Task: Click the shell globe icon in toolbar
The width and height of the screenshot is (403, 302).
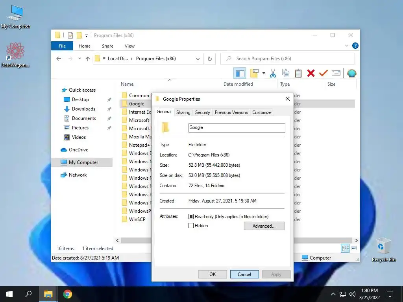Action: 351,73
